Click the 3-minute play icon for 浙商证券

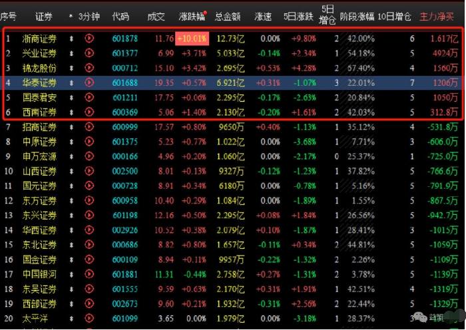tap(89, 39)
